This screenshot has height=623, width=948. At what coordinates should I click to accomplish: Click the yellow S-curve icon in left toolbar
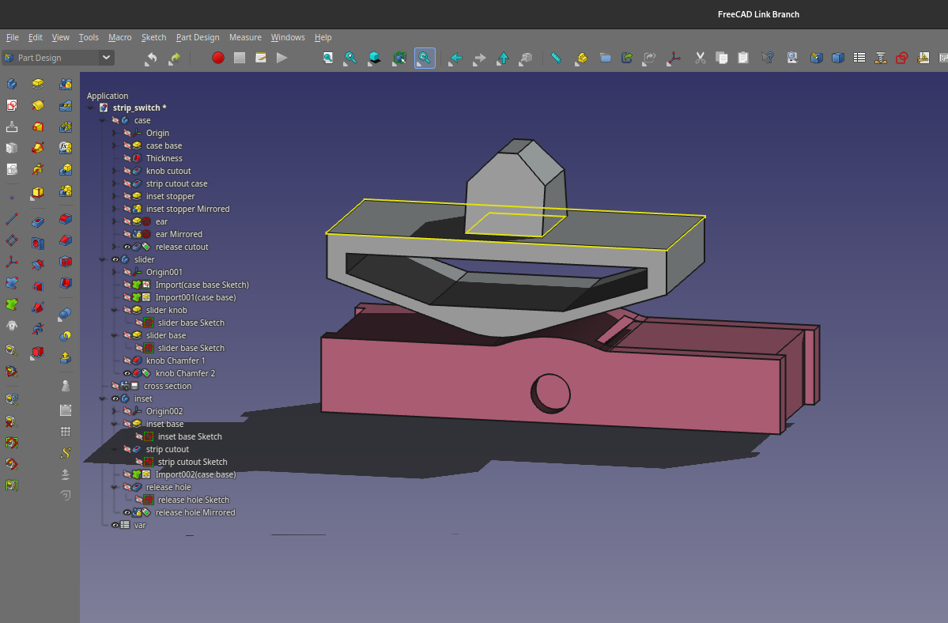[x=66, y=452]
